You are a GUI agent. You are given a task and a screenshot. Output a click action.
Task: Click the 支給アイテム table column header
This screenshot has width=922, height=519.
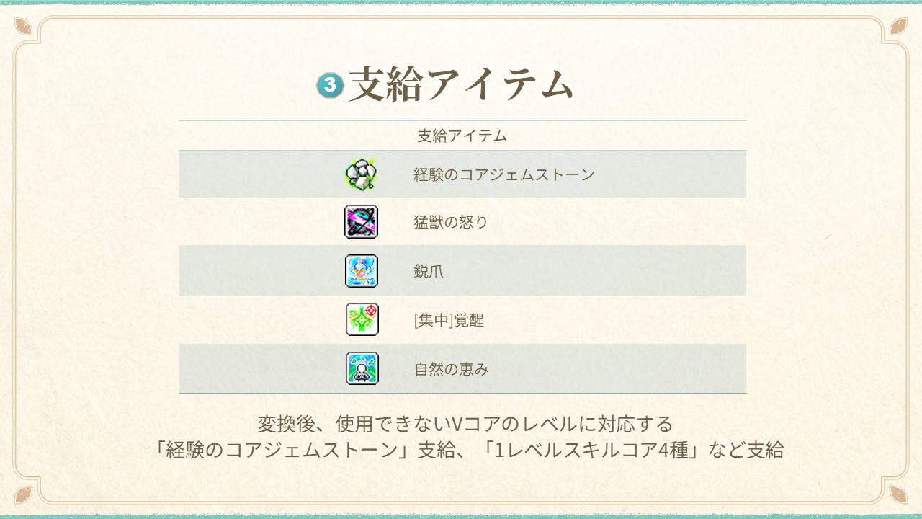(x=462, y=136)
